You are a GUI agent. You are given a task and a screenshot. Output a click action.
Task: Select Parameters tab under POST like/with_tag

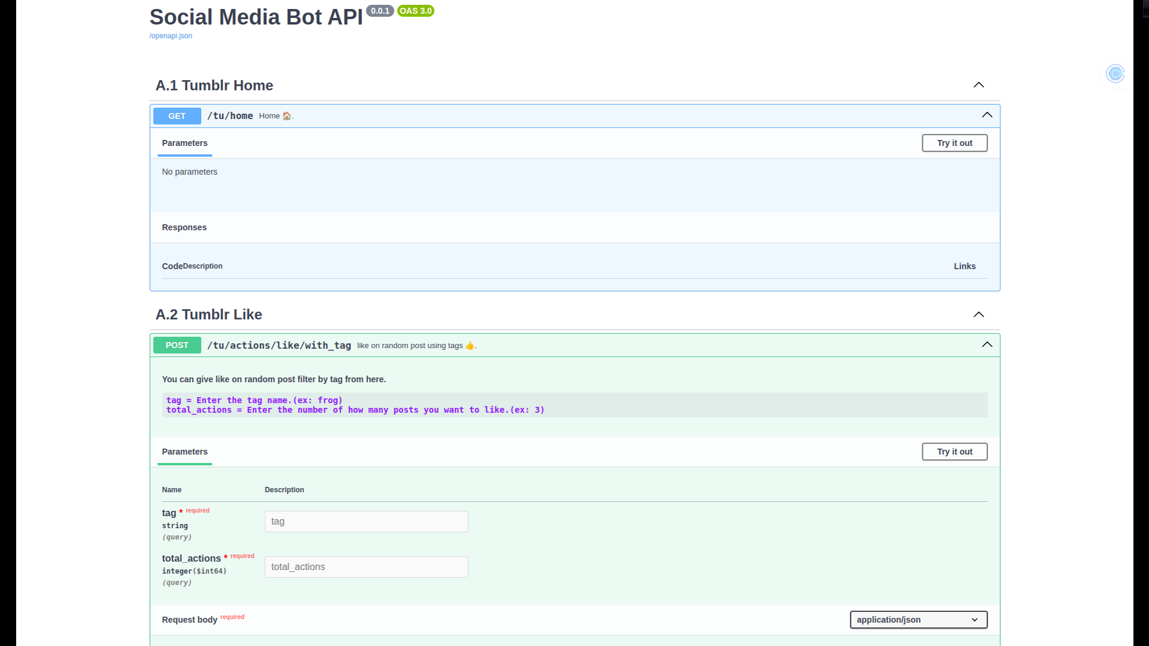click(x=184, y=452)
